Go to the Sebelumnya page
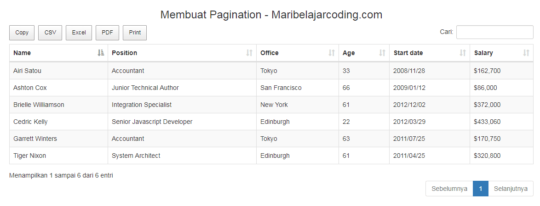This screenshot has width=540, height=206. coord(449,189)
